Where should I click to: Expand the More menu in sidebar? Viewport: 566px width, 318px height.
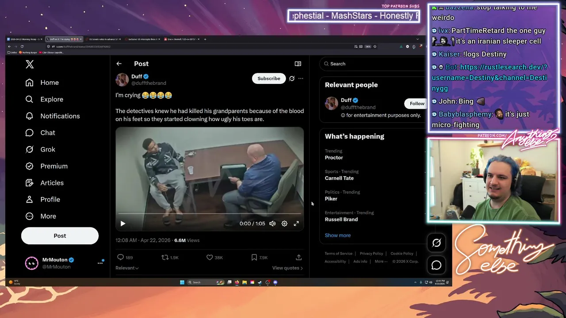[41, 216]
